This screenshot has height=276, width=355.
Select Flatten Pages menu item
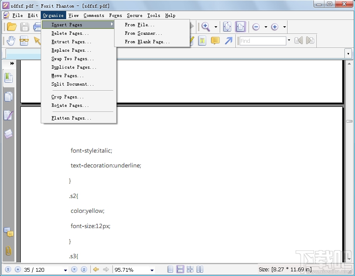tap(78, 118)
